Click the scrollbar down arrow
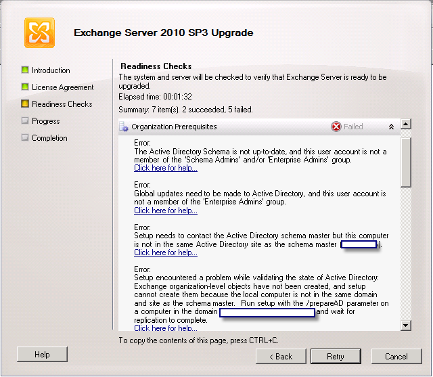Screen dimensions: 433x377 406,326
